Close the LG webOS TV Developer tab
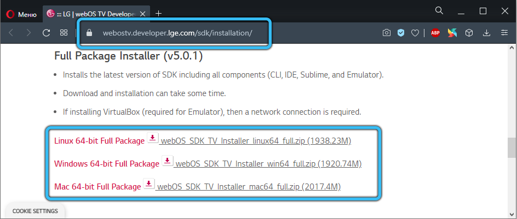The height and width of the screenshot is (219, 517). click(142, 13)
